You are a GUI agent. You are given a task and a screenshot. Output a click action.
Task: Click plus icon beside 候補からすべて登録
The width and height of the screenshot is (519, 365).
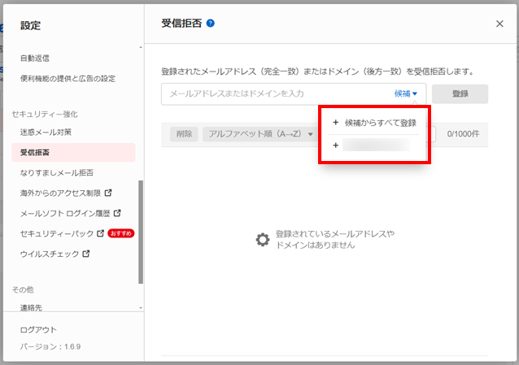[x=335, y=123]
